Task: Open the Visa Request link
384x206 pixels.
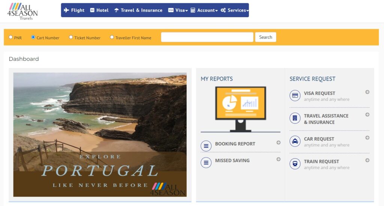Action: point(319,93)
